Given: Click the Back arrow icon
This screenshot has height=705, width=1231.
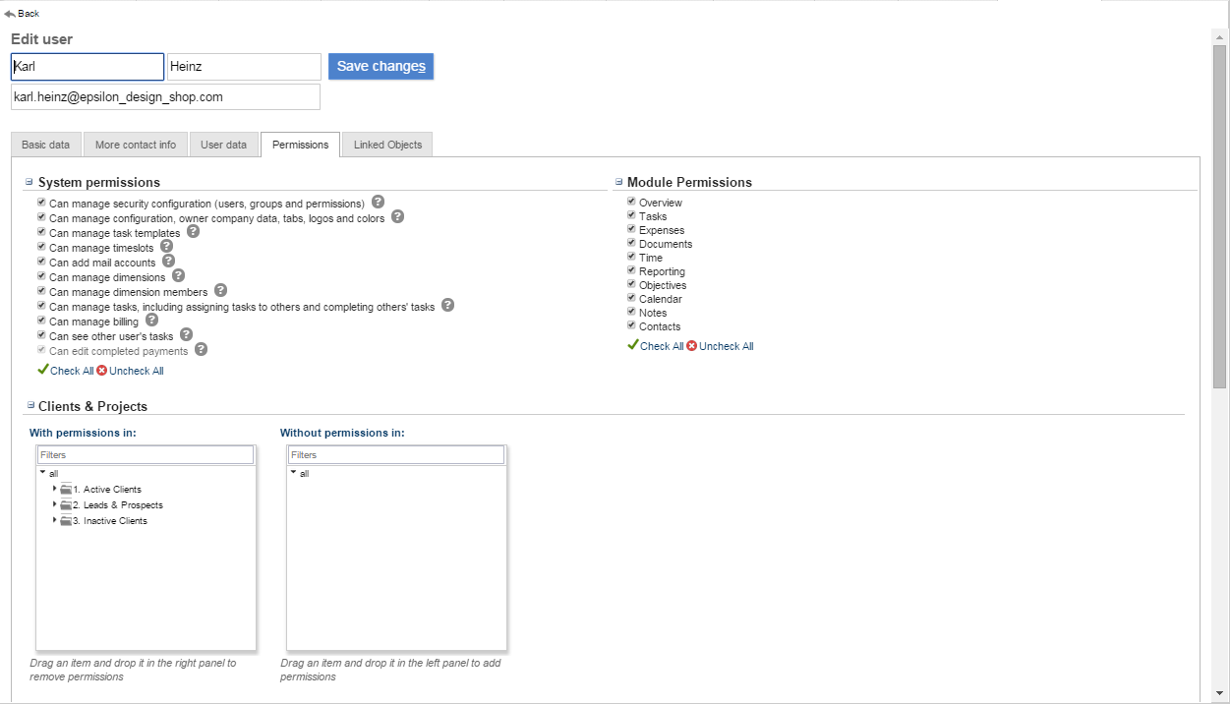Looking at the screenshot, I should click(x=10, y=14).
